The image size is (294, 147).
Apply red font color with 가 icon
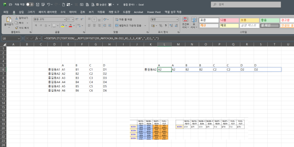click(71, 25)
